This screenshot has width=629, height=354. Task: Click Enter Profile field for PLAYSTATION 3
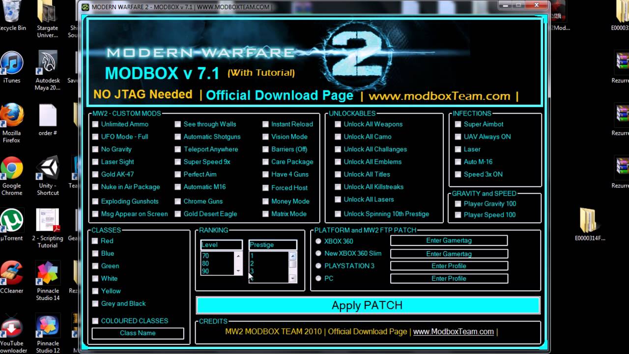(449, 265)
